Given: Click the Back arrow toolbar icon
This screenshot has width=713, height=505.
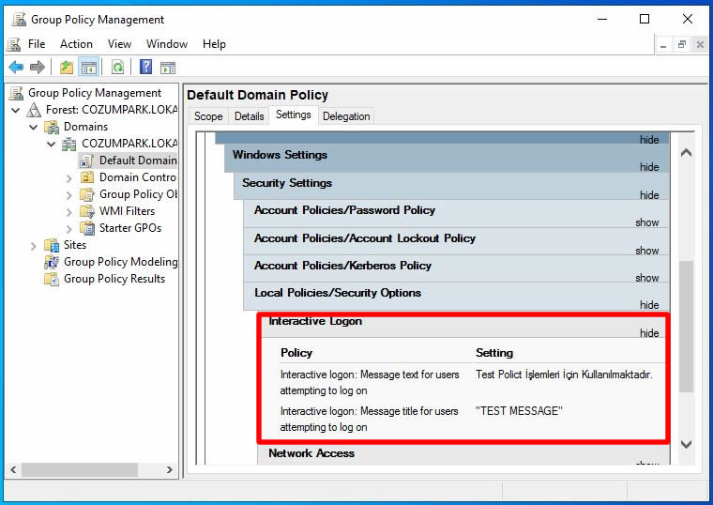Looking at the screenshot, I should 16,67.
